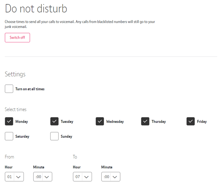Untick the Thursday checkbox
221x192 pixels.
click(145, 121)
